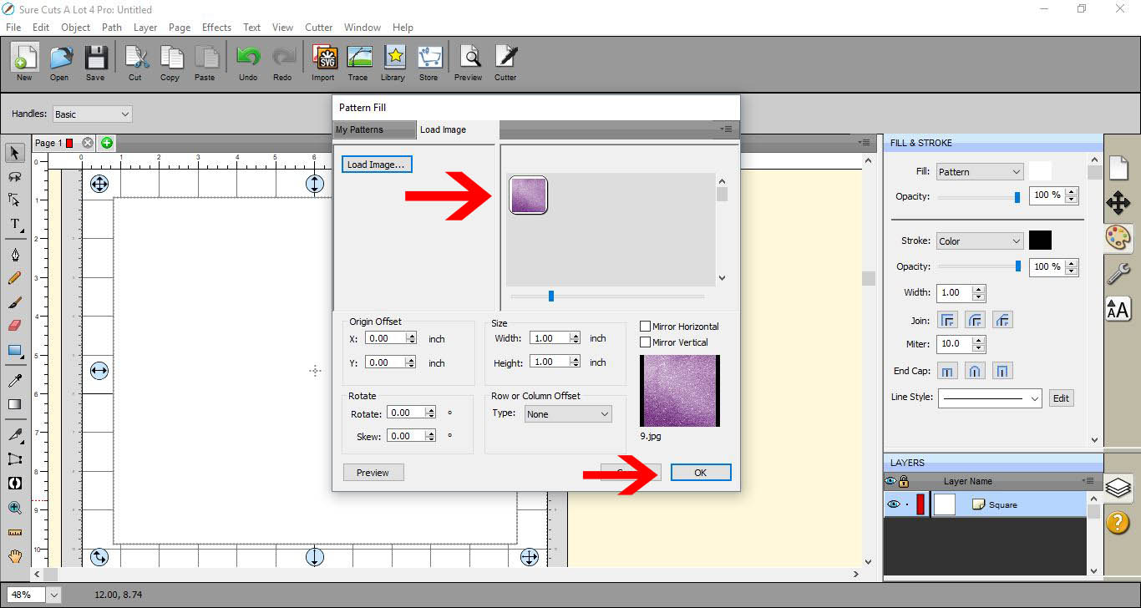Select the Hand pan tool
This screenshot has height=608, width=1141.
pyautogui.click(x=15, y=555)
